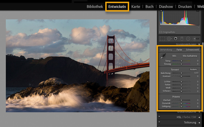The height and width of the screenshot is (127, 204).
Task: Click the Teiltonung panel title
Action: tap(190, 122)
